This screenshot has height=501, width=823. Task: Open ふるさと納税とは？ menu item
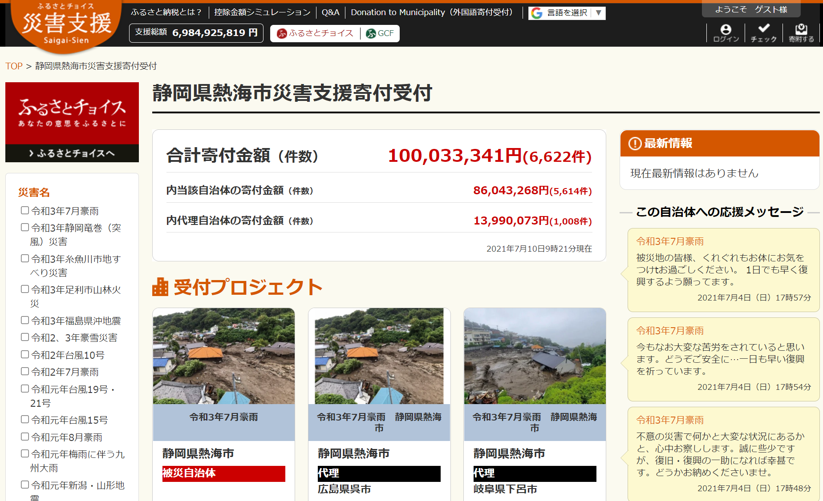166,12
